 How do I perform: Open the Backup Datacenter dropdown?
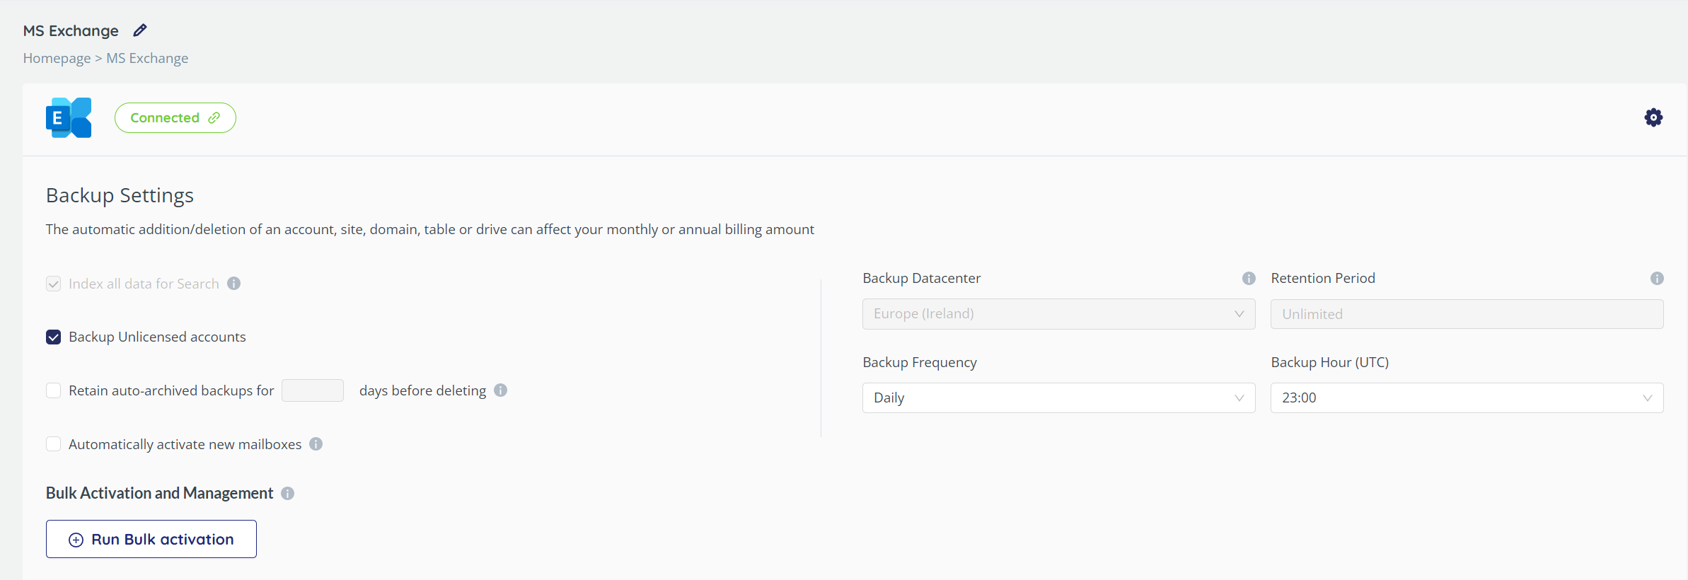(x=1058, y=314)
